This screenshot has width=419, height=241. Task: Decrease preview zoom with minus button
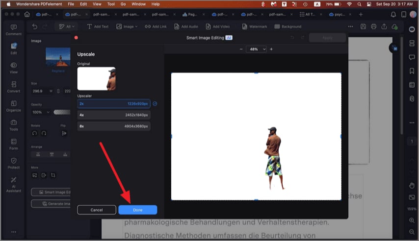(x=241, y=49)
